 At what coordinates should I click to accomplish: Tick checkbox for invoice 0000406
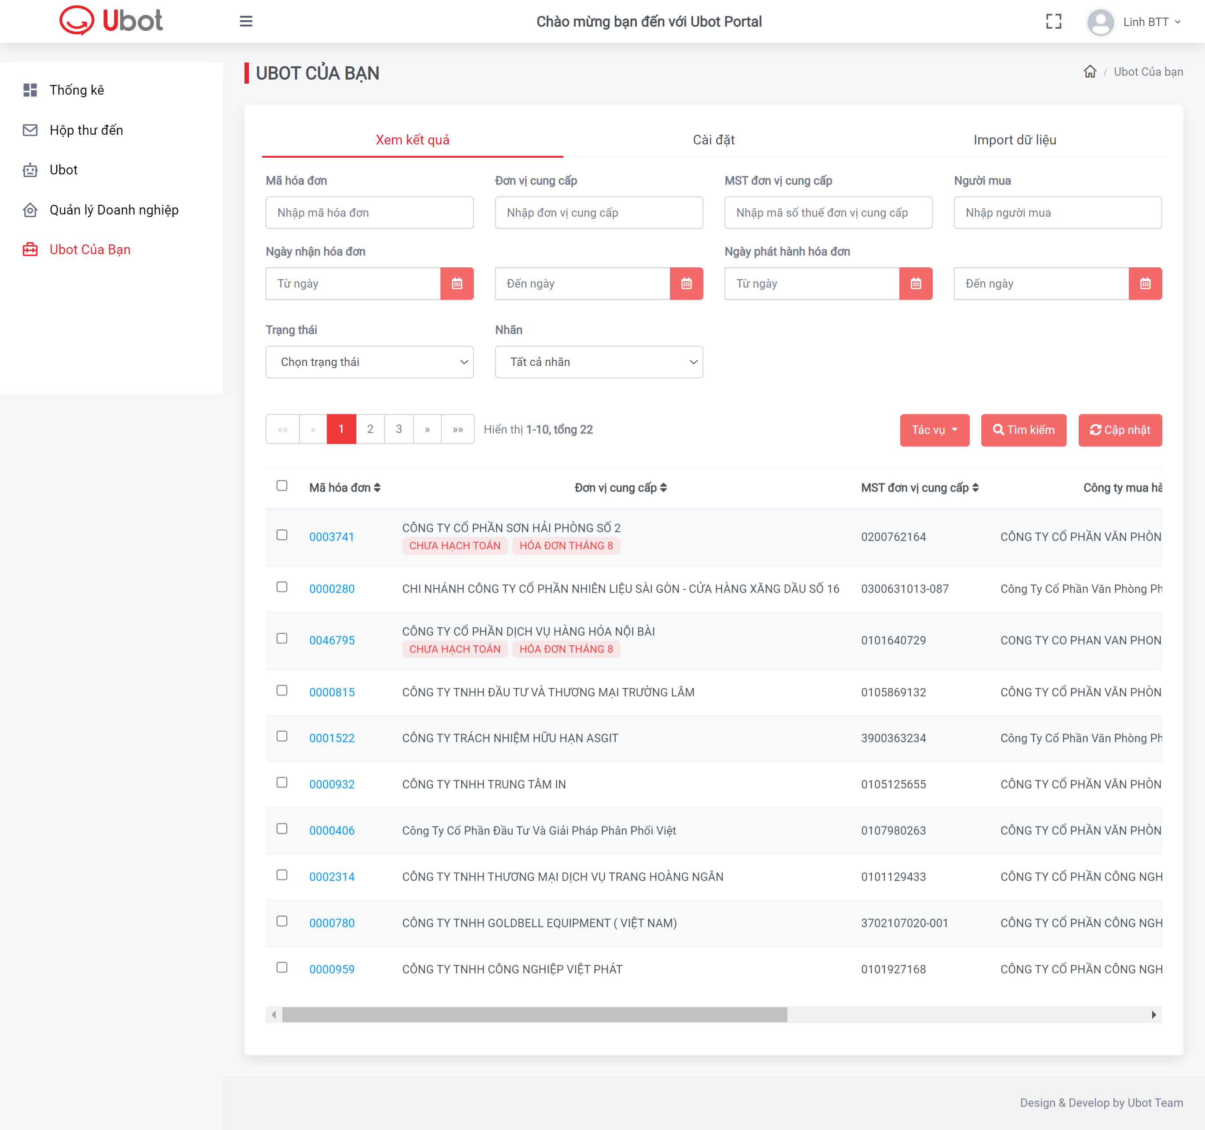pyautogui.click(x=282, y=829)
